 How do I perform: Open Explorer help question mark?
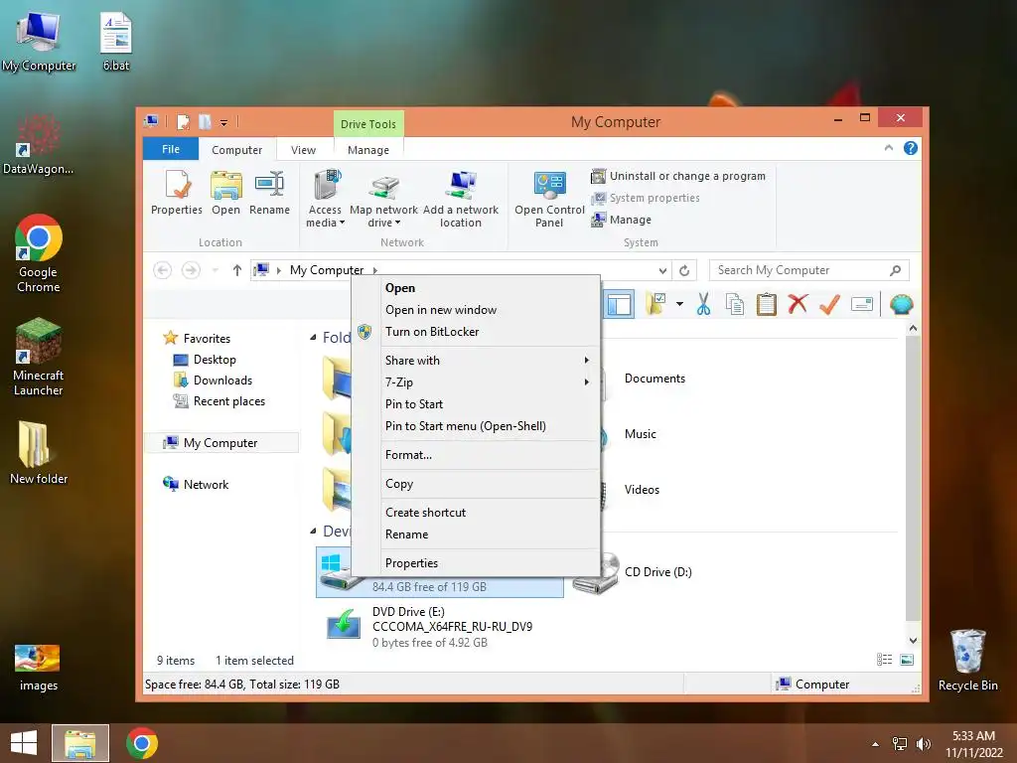pos(911,149)
